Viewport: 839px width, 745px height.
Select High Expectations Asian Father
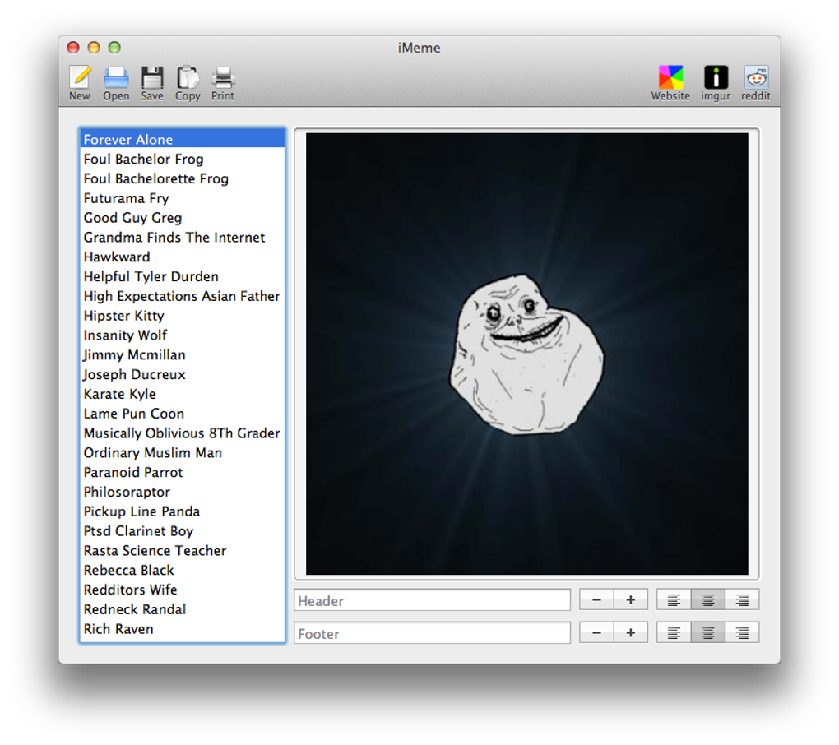pos(183,296)
